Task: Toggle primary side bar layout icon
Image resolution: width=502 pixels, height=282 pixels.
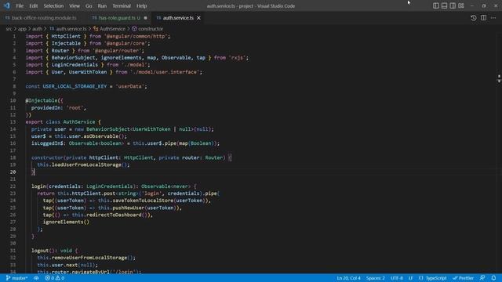Action: tap(436, 5)
